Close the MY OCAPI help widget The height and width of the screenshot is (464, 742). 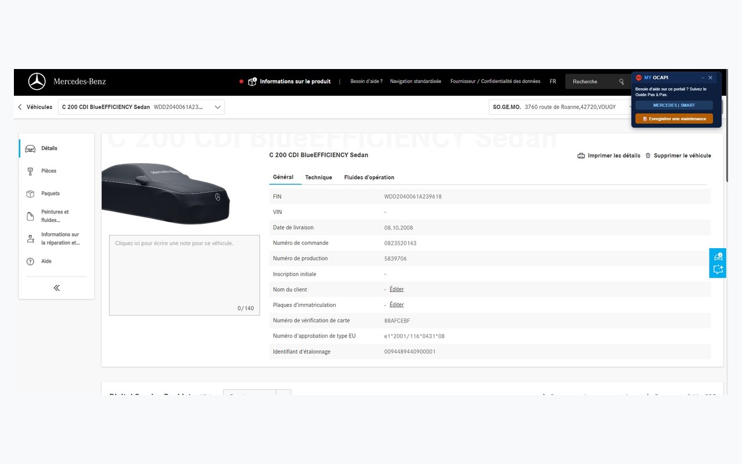click(711, 78)
